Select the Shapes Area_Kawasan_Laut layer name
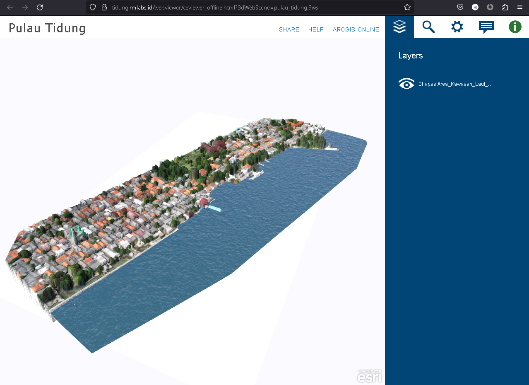Screen dimensions: 529x385 455,84
